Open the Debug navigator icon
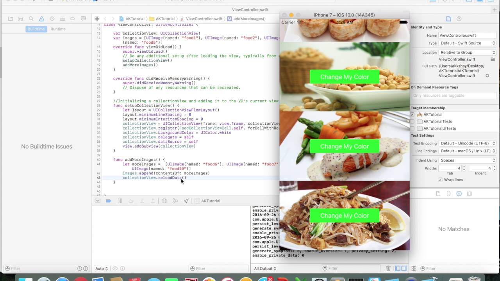This screenshot has width=500, height=281. (62, 19)
